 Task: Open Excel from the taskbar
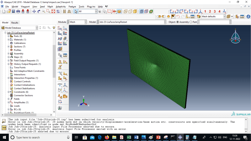(x=129, y=138)
